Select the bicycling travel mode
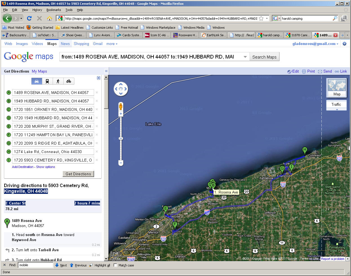 pos(69,81)
